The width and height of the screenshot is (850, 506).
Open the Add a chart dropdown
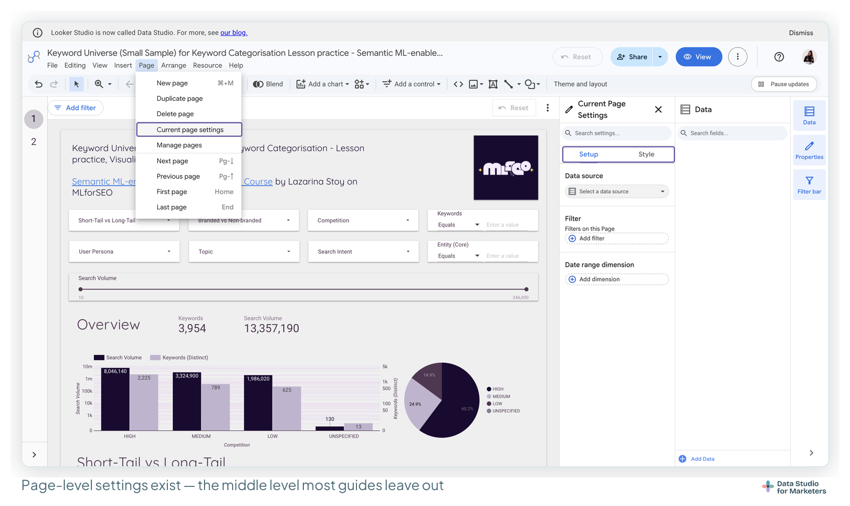point(322,84)
